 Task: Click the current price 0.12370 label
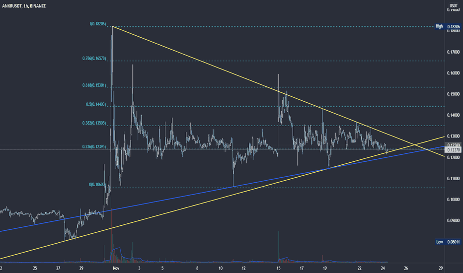pos(454,150)
